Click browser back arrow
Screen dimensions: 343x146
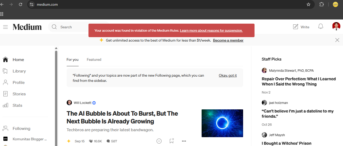click(x=2, y=4)
